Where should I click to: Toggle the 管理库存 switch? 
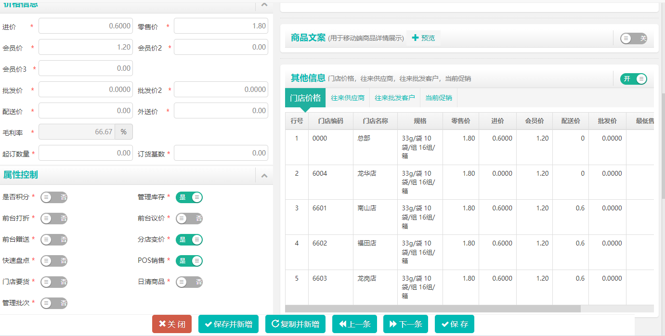tap(189, 197)
